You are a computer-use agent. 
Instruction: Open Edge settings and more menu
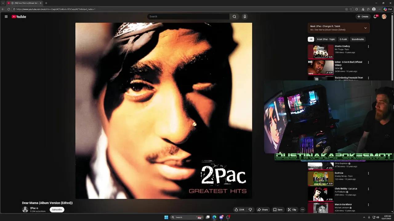[380, 9]
